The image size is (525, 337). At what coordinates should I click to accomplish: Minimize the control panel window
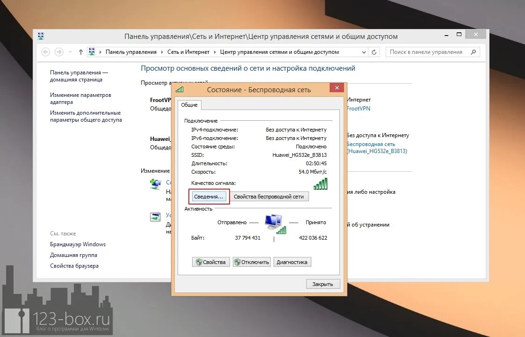446,35
